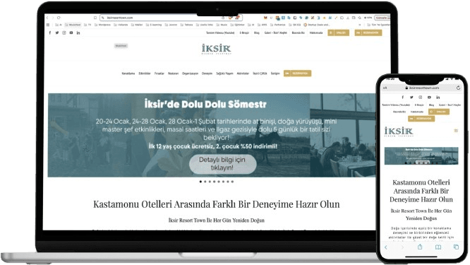
Task: Open the Konaklama menu item
Action: click(128, 73)
